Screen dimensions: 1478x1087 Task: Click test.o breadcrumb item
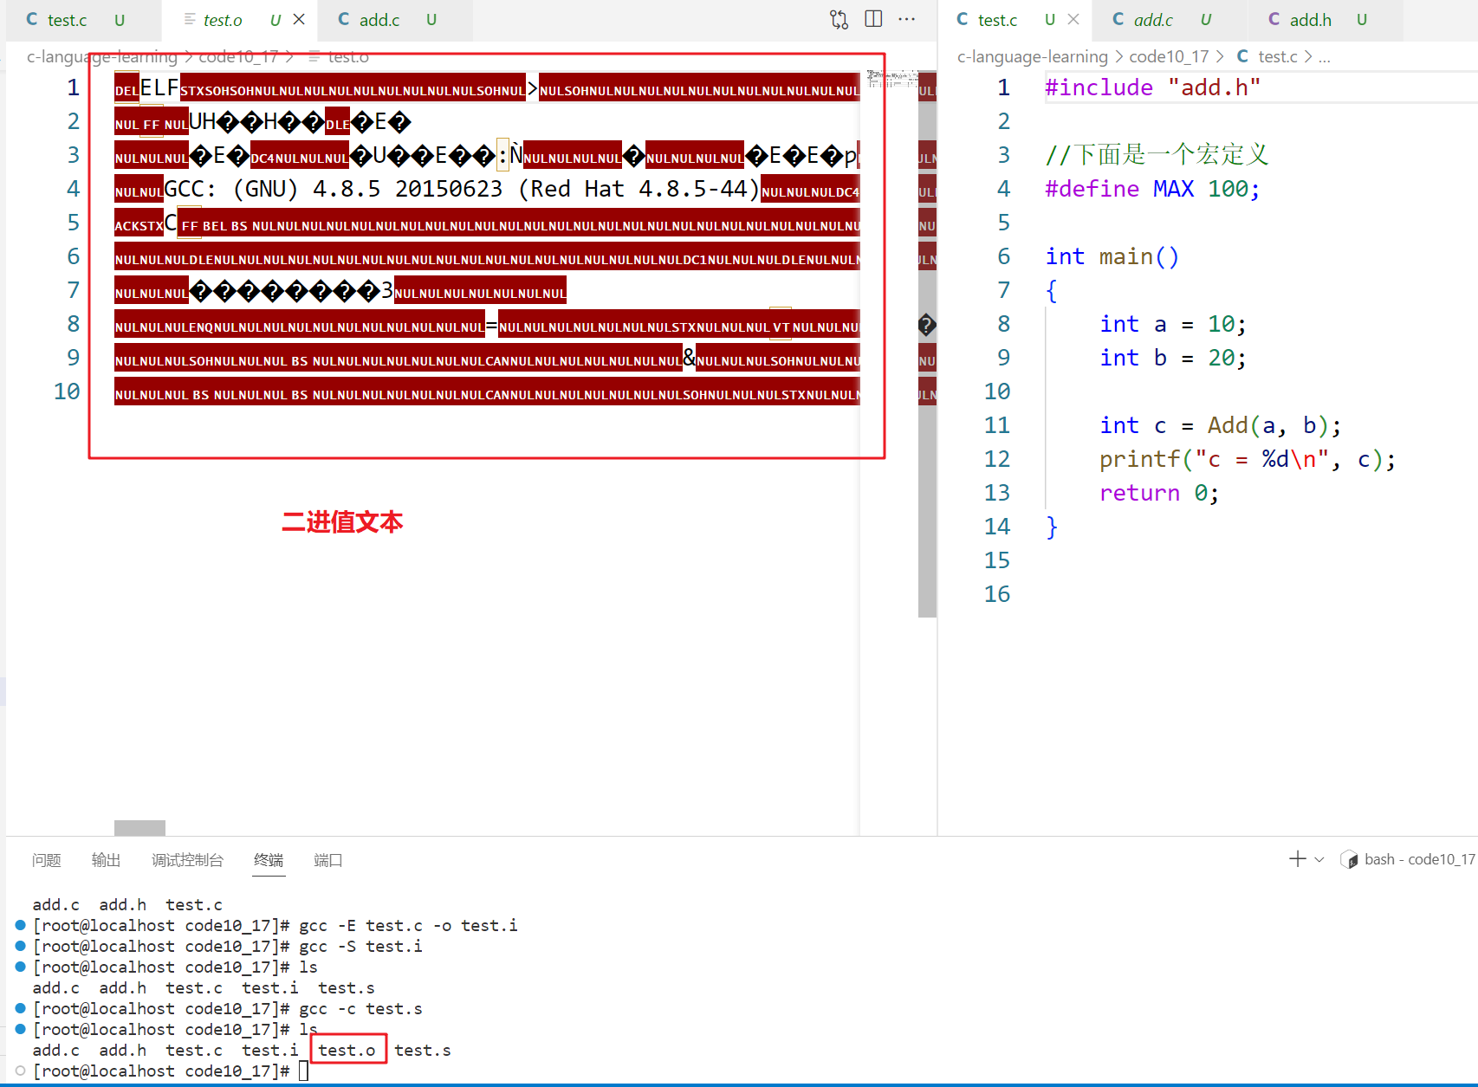(339, 56)
